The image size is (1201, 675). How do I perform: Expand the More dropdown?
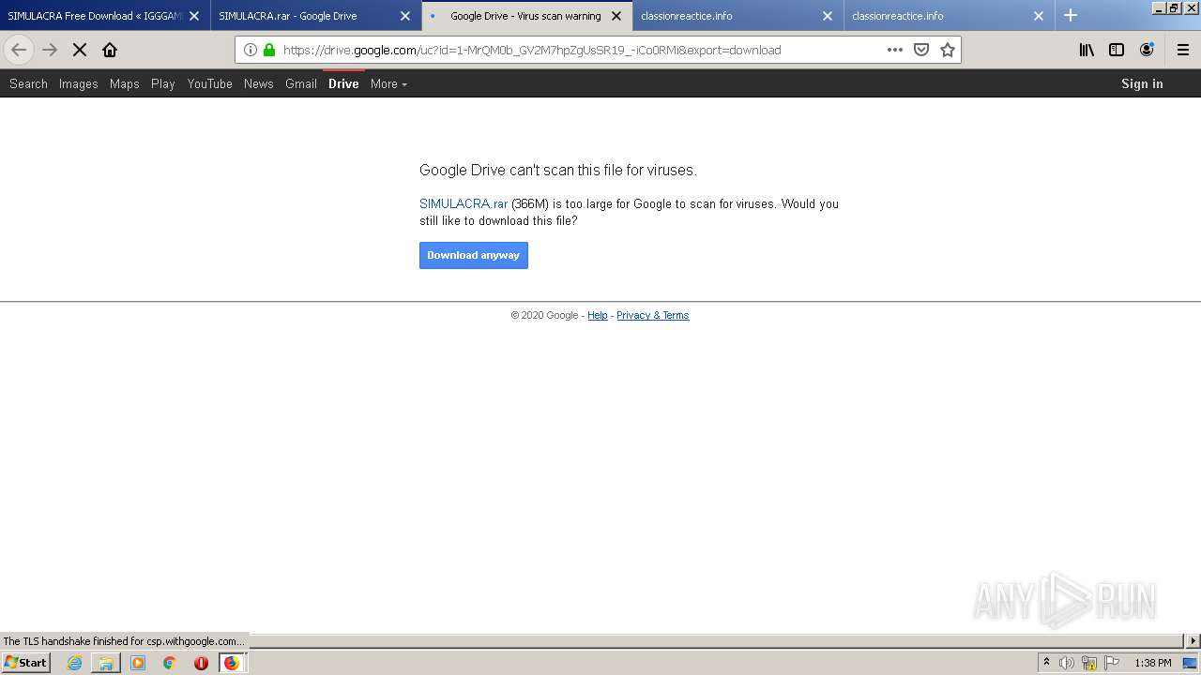(x=388, y=83)
